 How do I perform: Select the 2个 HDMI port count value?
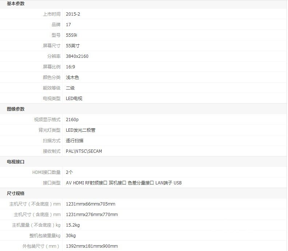[70, 172]
